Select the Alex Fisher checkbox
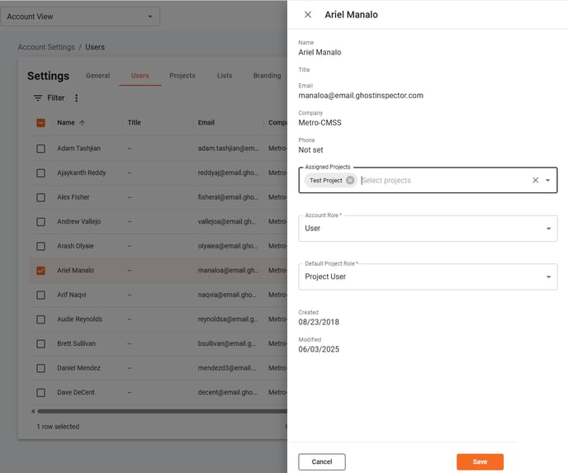The height and width of the screenshot is (473, 568). click(x=41, y=197)
